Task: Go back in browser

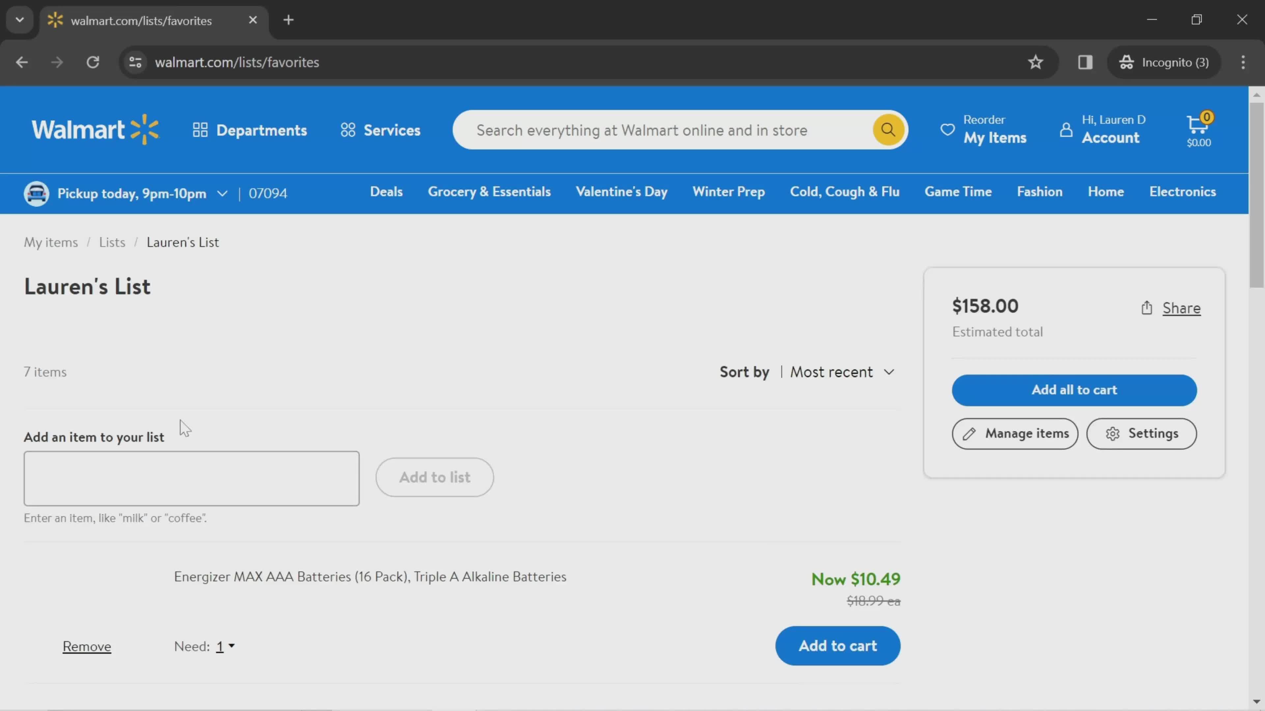Action: click(22, 62)
